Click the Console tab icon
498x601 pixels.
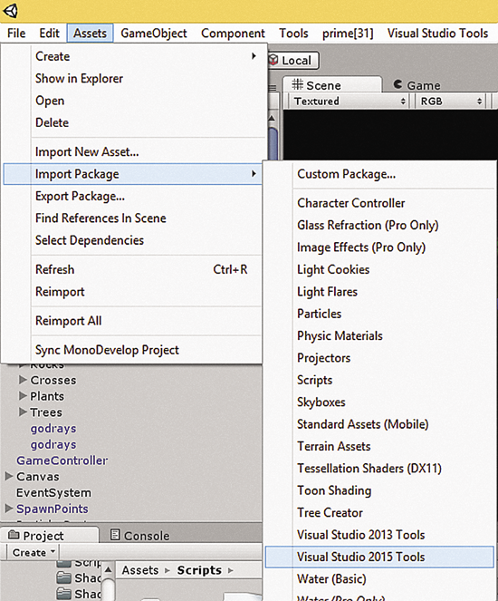[x=115, y=535]
